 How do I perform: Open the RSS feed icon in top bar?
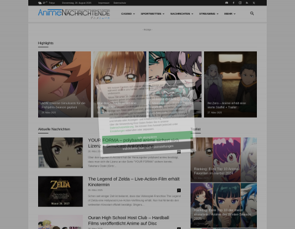pos(247,3)
